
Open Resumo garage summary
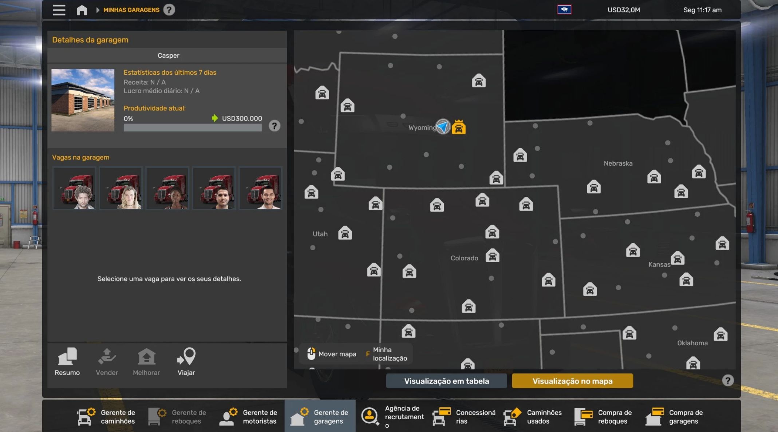click(67, 362)
